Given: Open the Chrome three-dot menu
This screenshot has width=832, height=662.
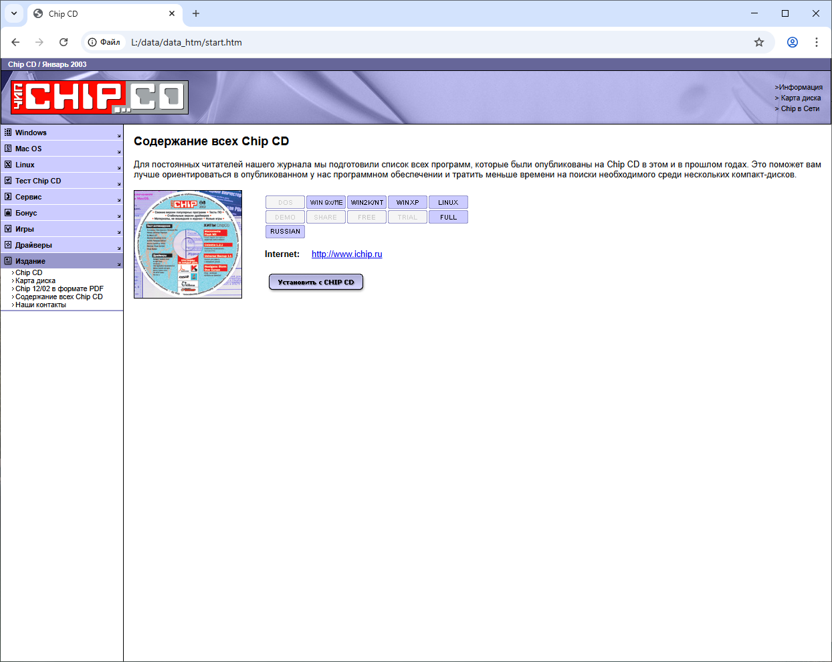Looking at the screenshot, I should point(817,42).
